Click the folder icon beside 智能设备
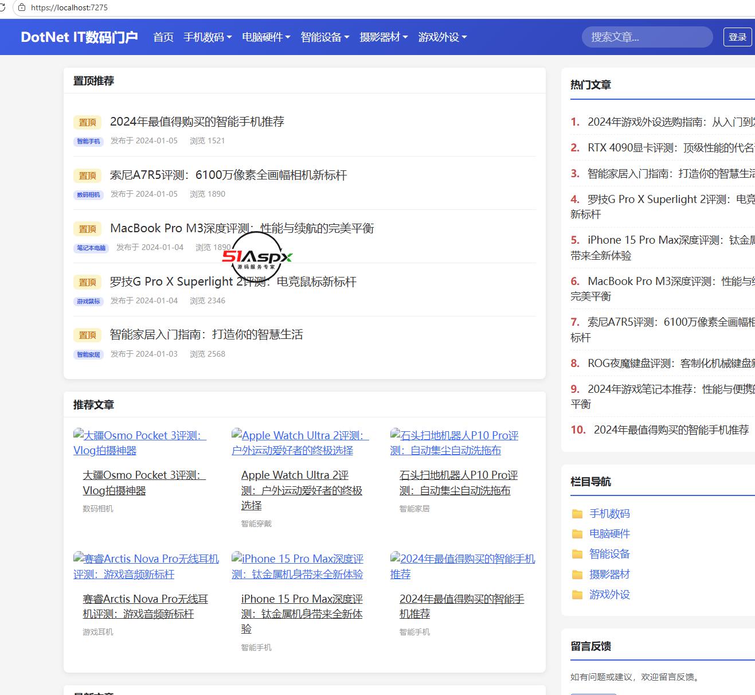Screen dimensions: 755x695 [577, 554]
